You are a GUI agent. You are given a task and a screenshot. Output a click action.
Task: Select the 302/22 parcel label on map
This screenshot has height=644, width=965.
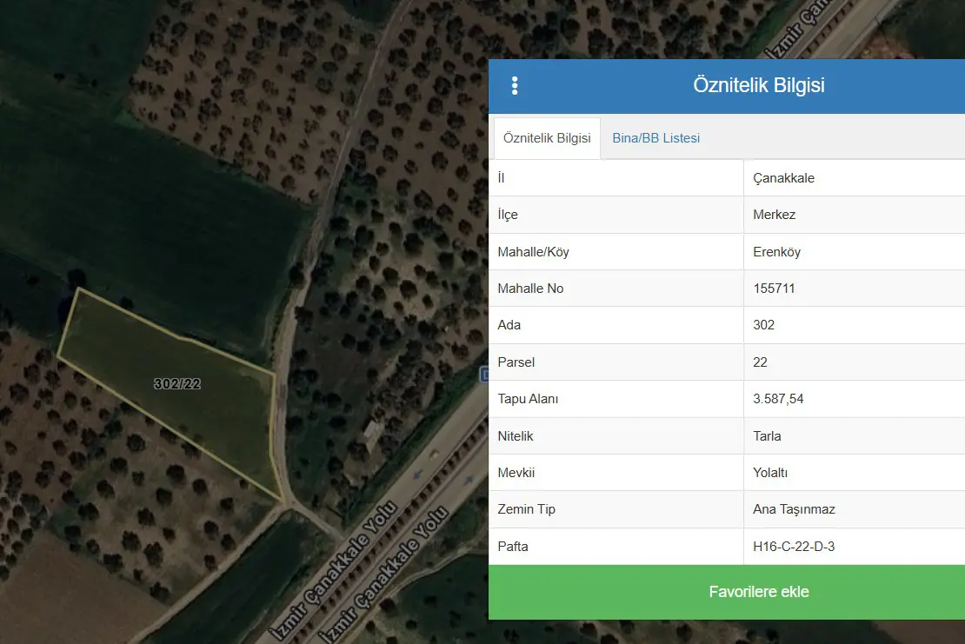click(177, 384)
